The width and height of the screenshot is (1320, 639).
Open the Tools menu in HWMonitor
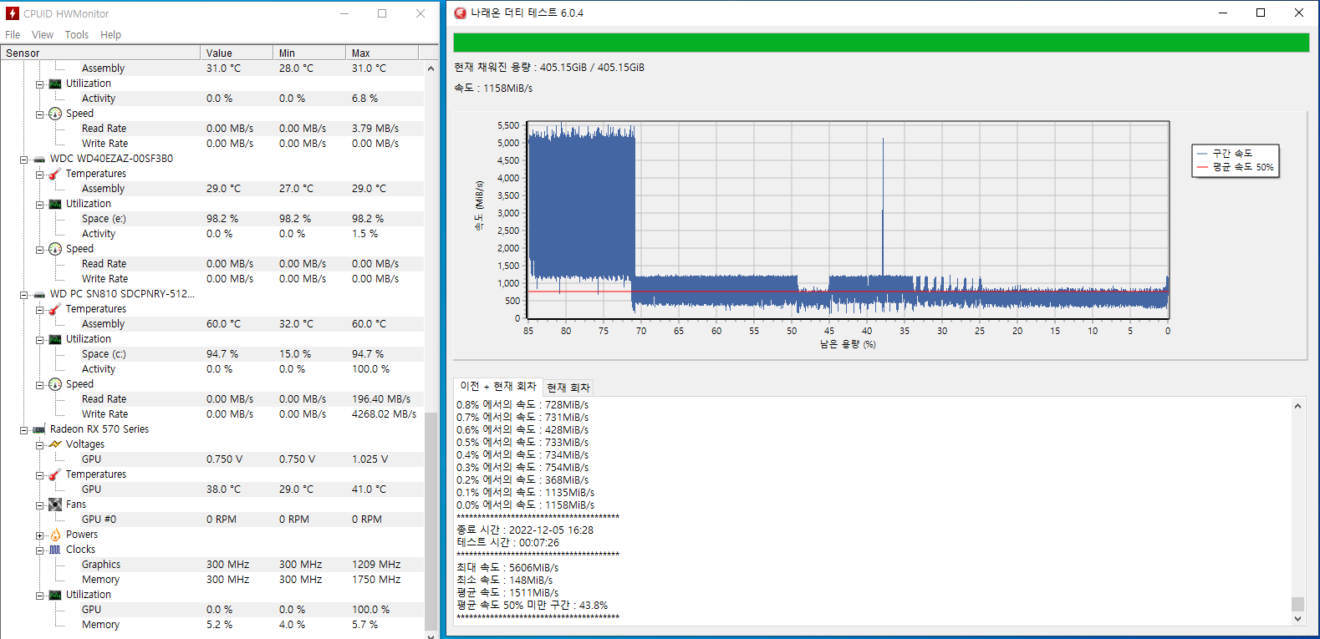77,34
